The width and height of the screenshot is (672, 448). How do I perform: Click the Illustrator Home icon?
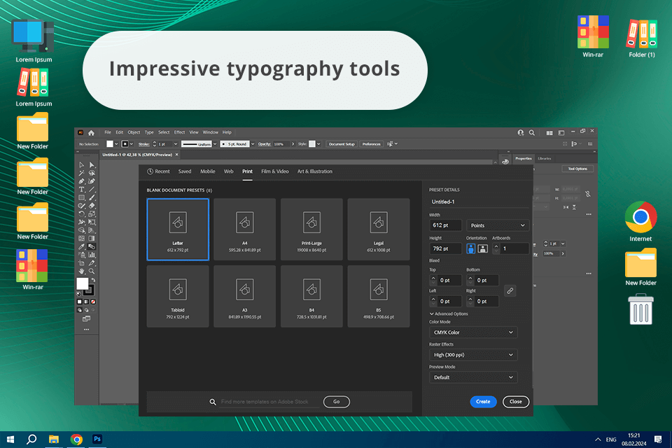(x=91, y=133)
